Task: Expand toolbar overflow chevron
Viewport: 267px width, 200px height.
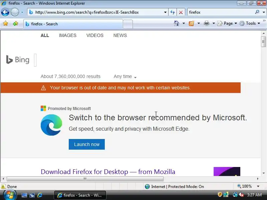Action: [264, 20]
